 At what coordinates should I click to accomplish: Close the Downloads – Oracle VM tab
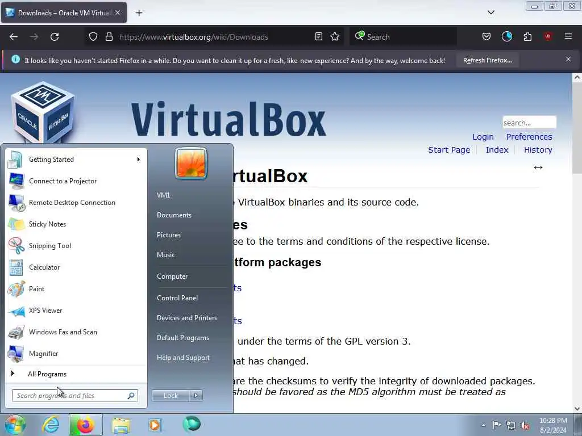coord(118,12)
